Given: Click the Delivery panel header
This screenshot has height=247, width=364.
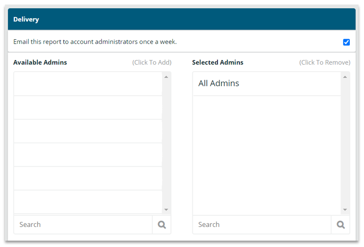Looking at the screenshot, I should (x=181, y=19).
